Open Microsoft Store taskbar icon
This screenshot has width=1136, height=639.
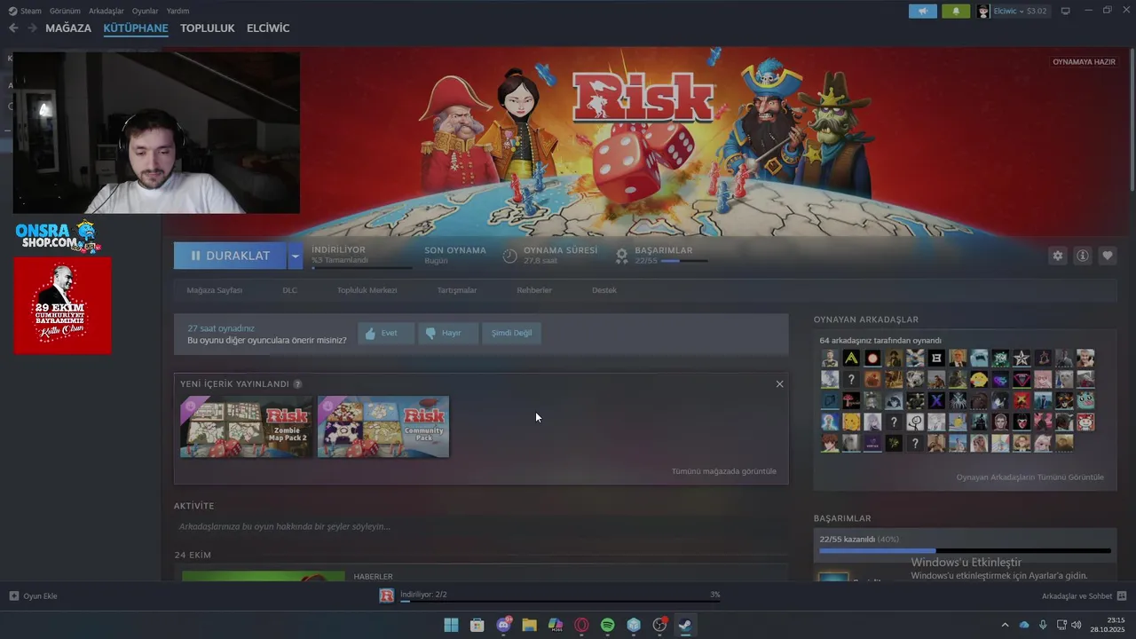(477, 625)
